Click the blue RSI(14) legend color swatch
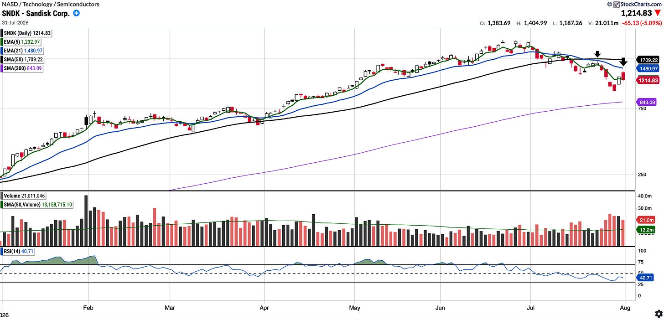The image size is (664, 320). (x=3, y=251)
